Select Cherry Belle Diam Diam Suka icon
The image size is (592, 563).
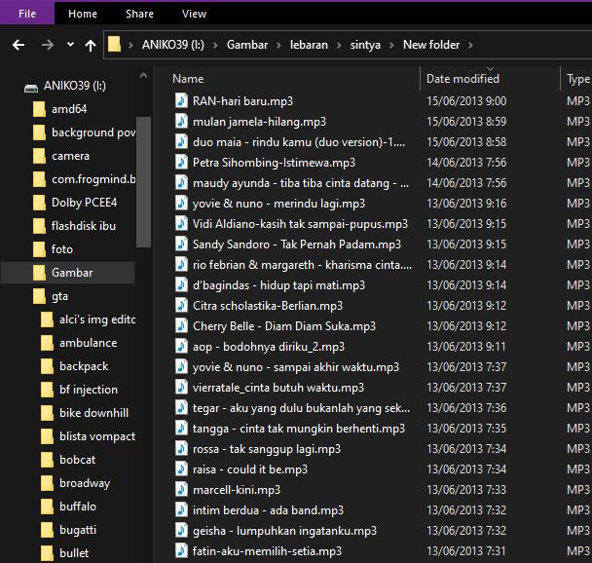(x=182, y=326)
